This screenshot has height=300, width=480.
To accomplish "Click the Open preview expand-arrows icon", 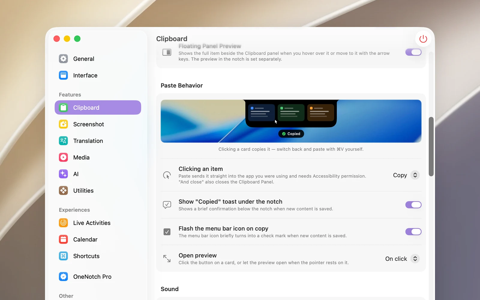I will point(167,259).
